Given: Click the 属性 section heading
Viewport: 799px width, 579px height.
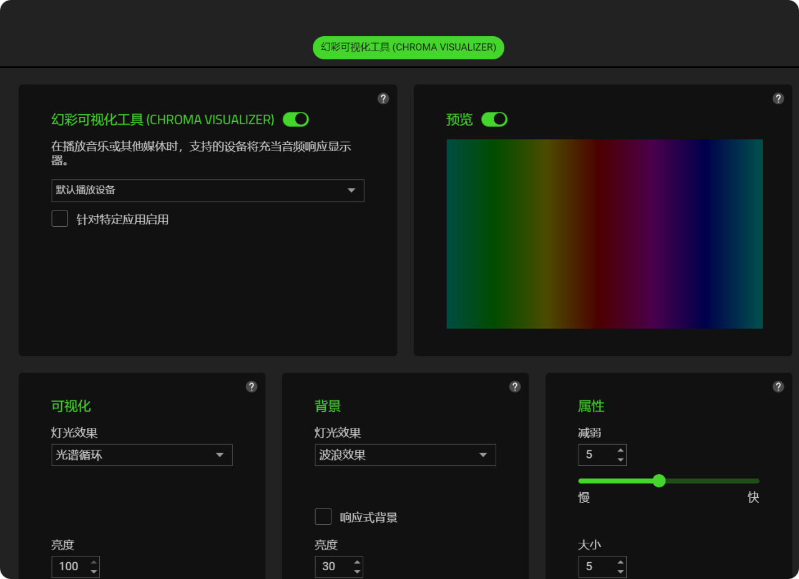Looking at the screenshot, I should click(591, 406).
